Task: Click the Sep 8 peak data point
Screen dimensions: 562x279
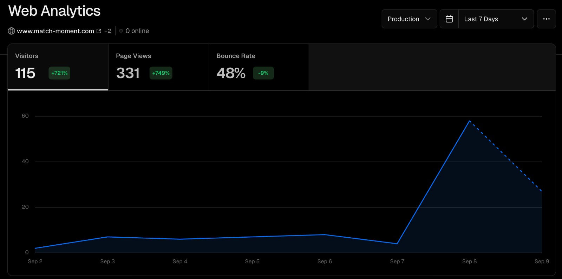Action: click(470, 121)
